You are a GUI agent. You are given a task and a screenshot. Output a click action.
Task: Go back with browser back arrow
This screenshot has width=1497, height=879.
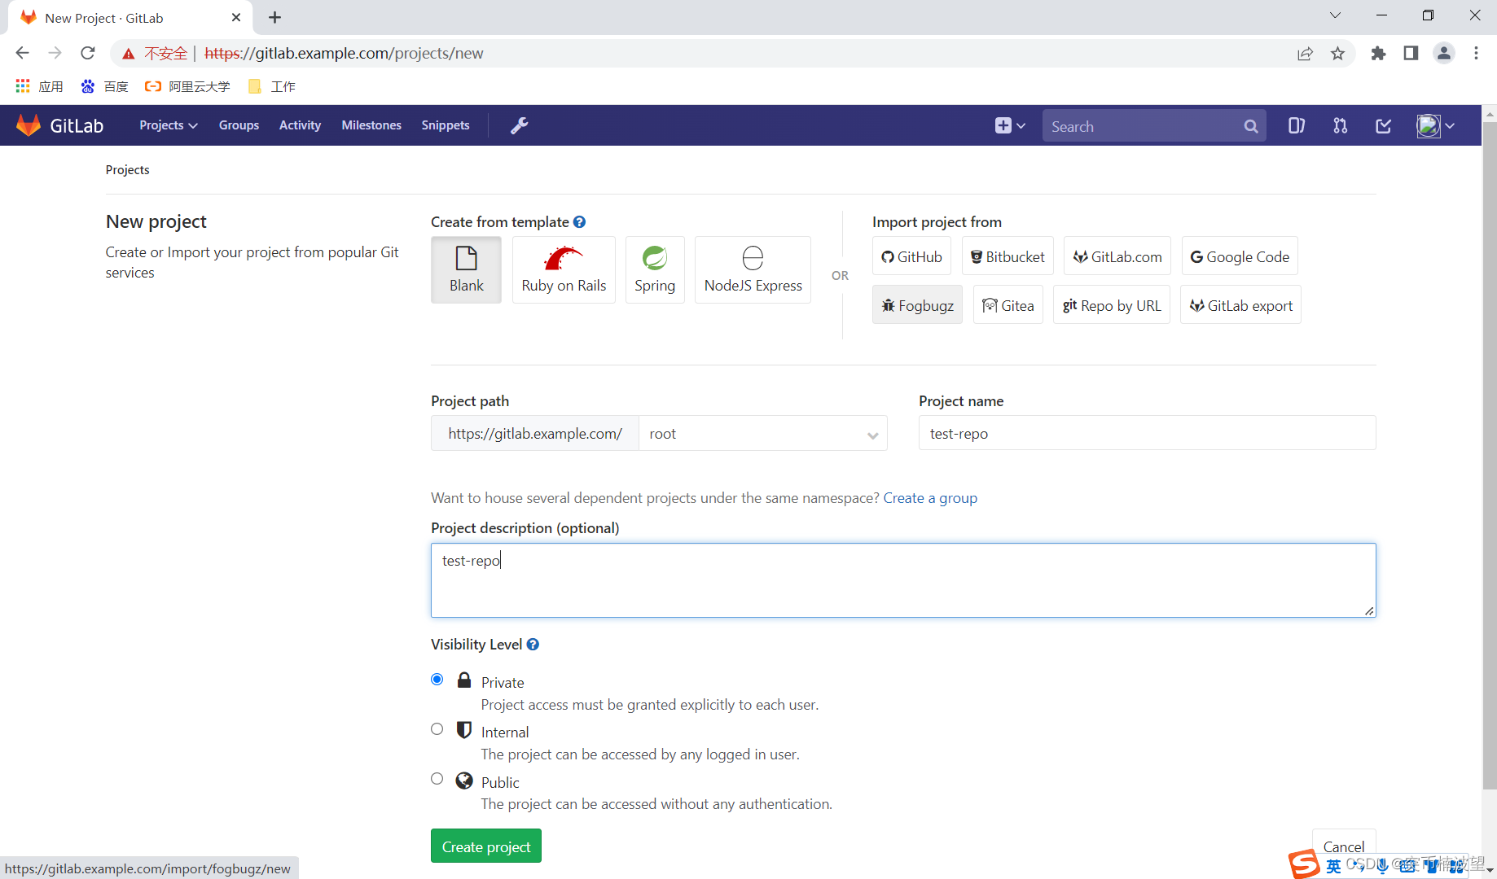(x=22, y=53)
